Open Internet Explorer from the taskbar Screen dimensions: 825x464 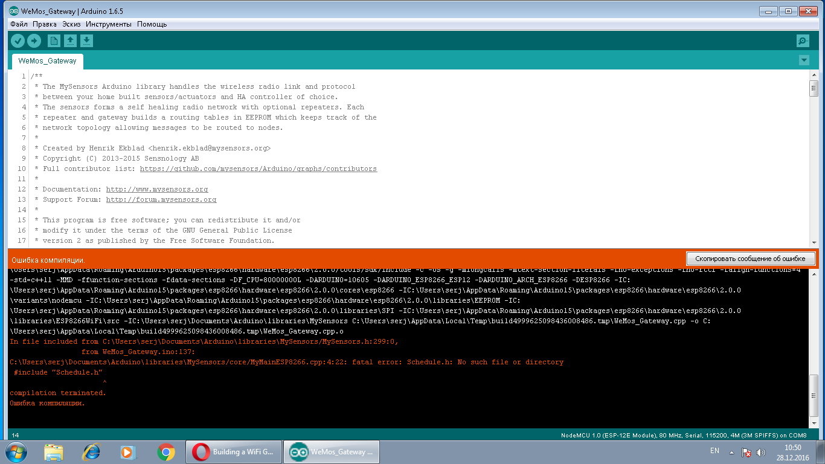click(92, 451)
